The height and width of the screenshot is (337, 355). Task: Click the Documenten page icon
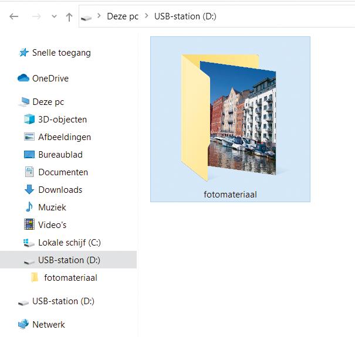(29, 172)
